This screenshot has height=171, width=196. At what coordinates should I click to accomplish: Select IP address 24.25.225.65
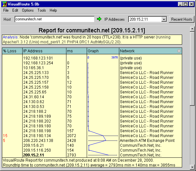click(x=35, y=92)
